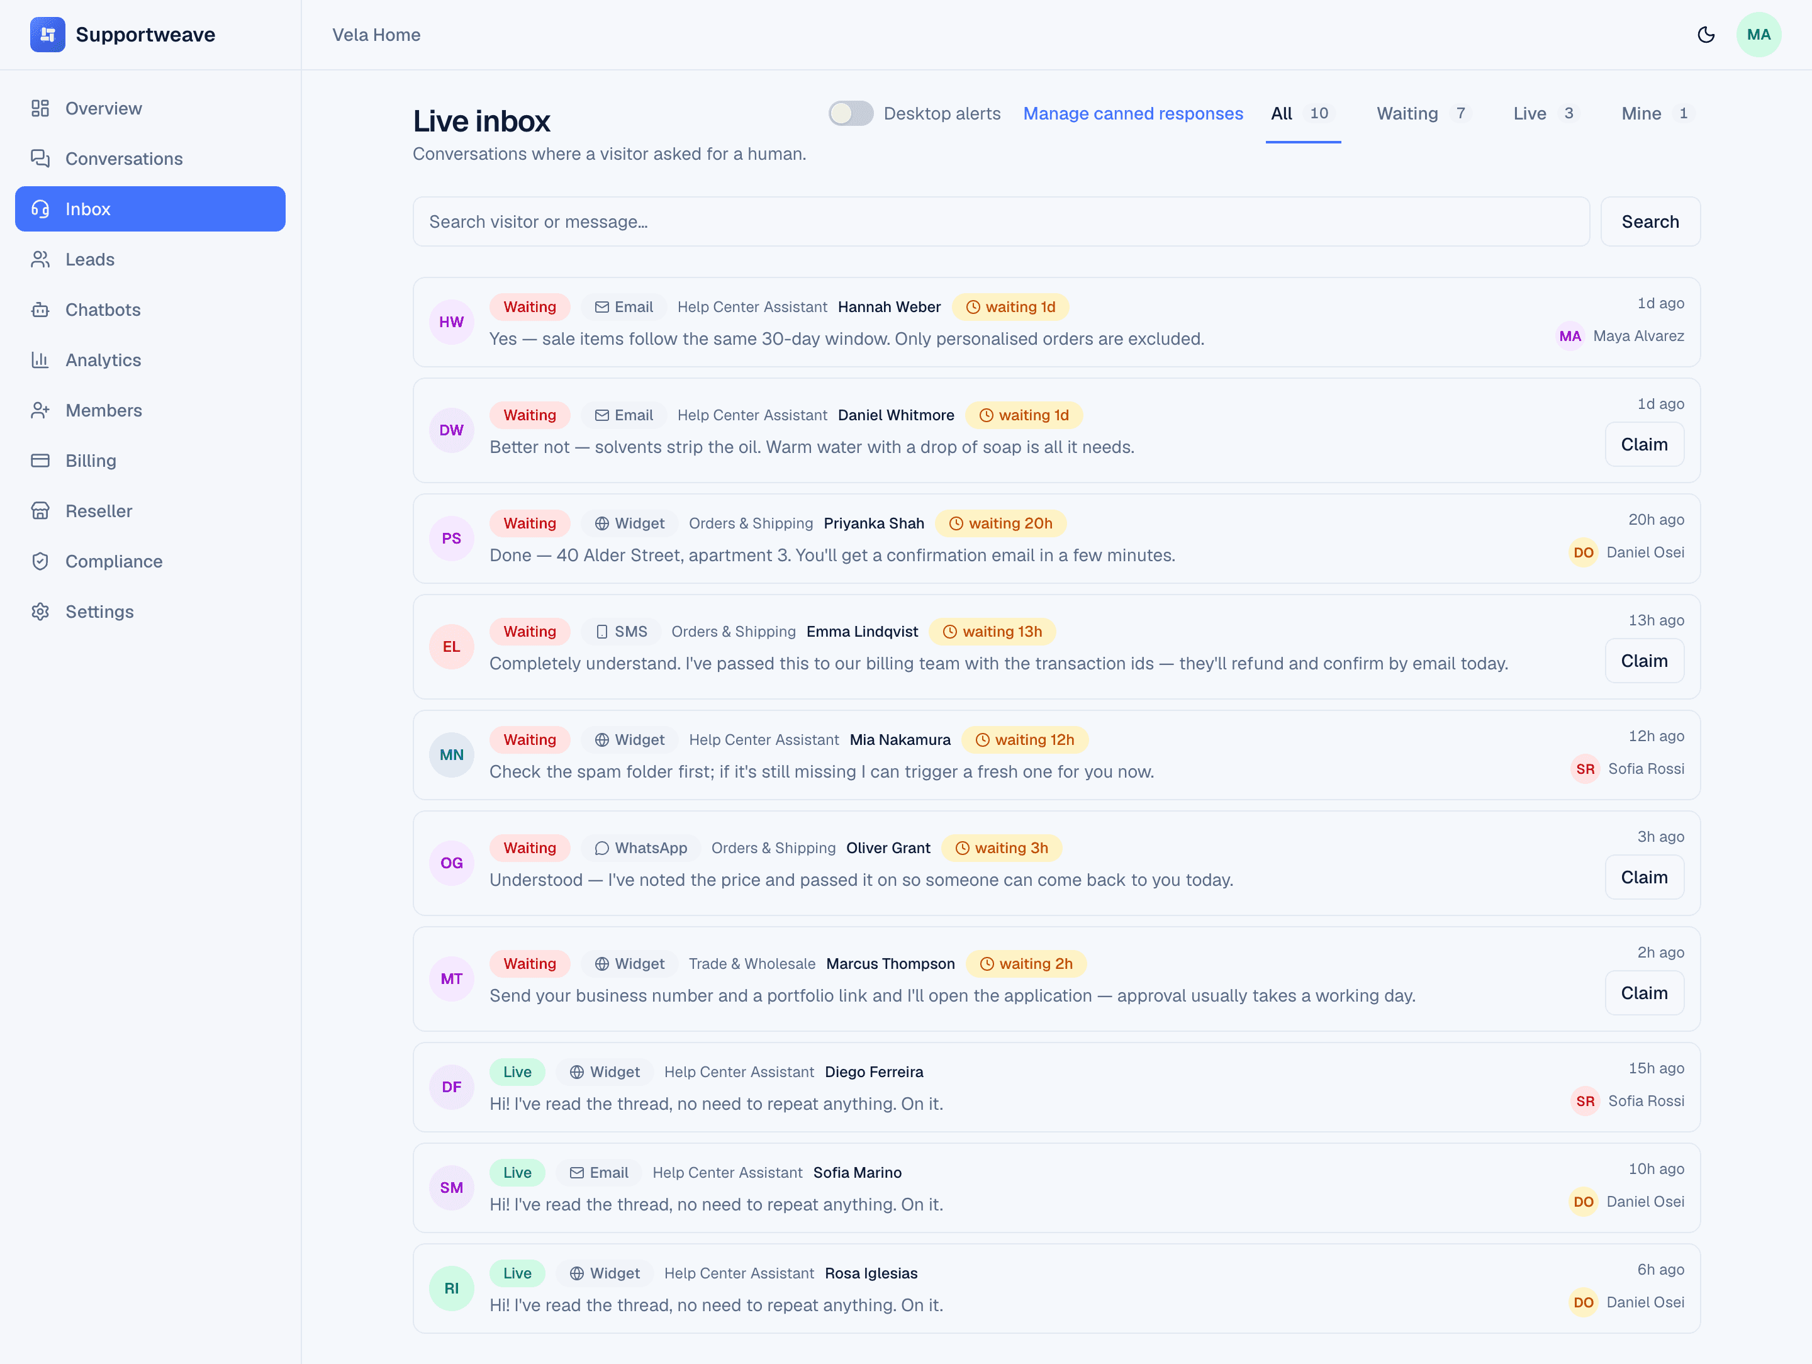
Task: Open the Billing section
Action: [150, 461]
